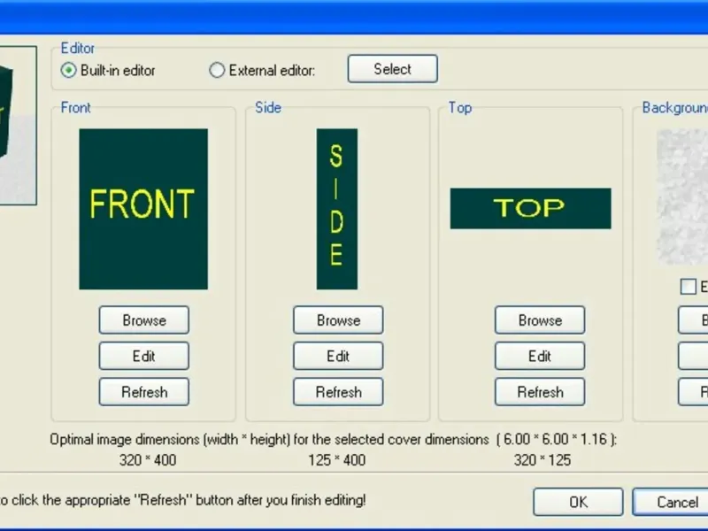Click the 3D box preview on left
708x531 pixels.
[x=18, y=125]
